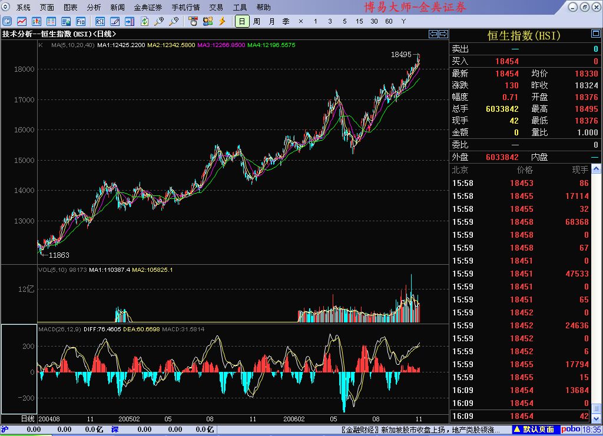The image size is (603, 436).
Task: Switch chart to weekly period (周)
Action: [x=257, y=21]
